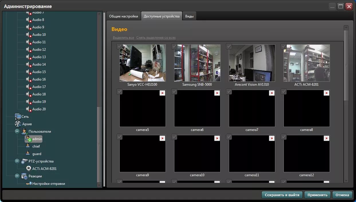This screenshot has height=202, width=356.
Task: Click the speaker icon next to Audio 9
Action: point(28,27)
